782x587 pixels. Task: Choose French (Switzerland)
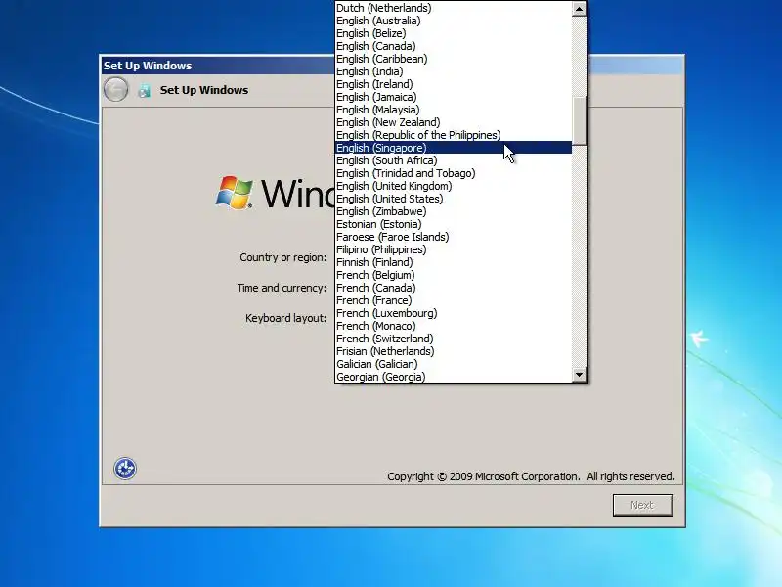tap(453, 339)
